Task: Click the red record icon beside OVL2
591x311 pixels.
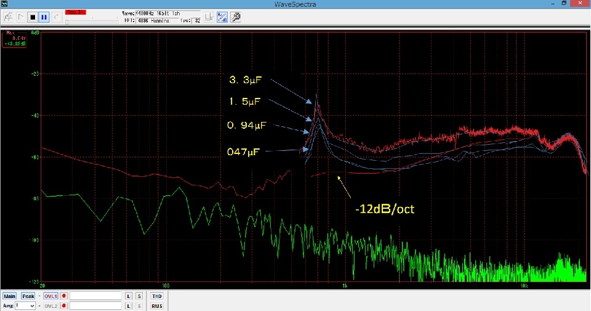Action: (x=64, y=305)
